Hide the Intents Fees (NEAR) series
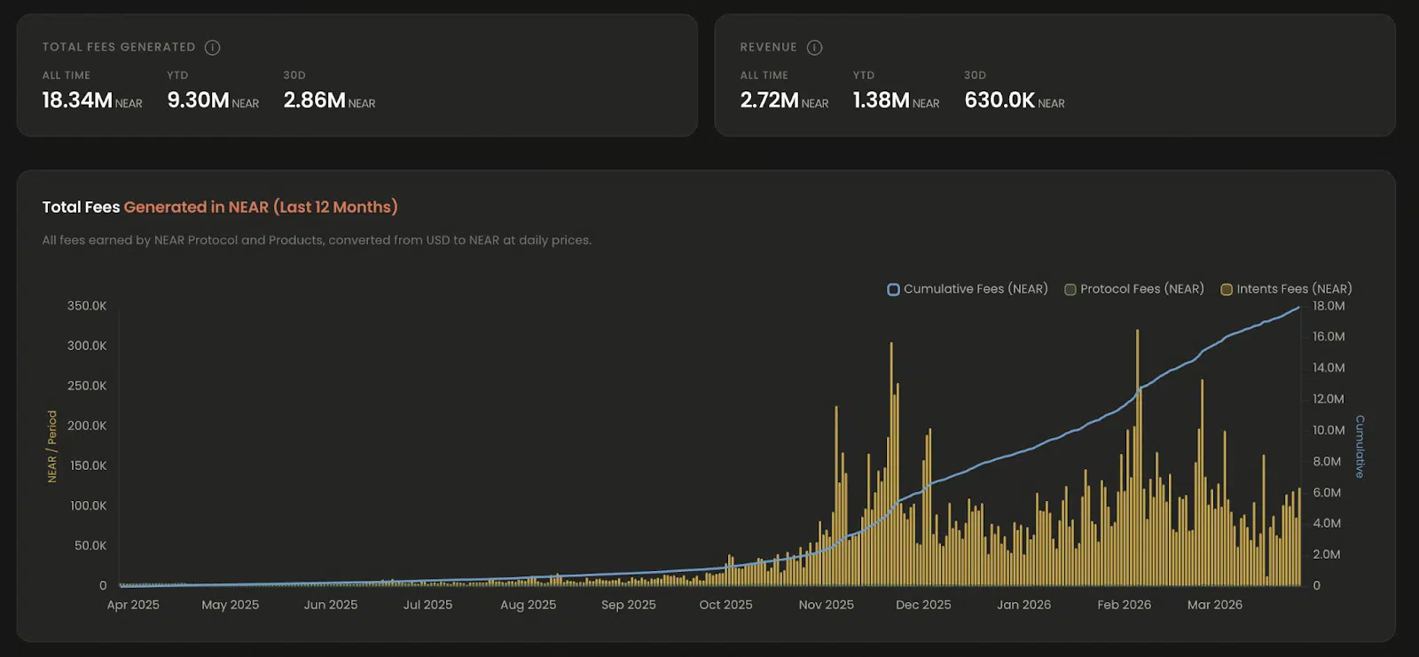This screenshot has height=657, width=1419. tap(1286, 289)
